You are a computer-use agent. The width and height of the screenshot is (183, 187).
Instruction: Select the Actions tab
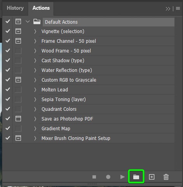pos(41,8)
